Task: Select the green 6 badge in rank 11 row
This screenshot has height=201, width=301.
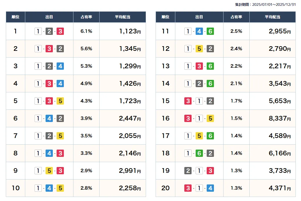Action: (x=210, y=31)
